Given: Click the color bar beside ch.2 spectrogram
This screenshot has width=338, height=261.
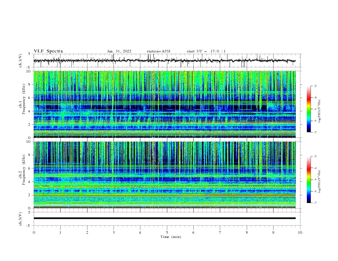Looking at the screenshot, I should [309, 180].
